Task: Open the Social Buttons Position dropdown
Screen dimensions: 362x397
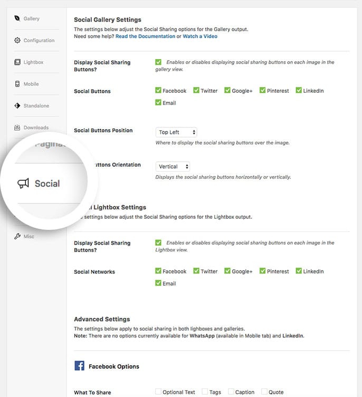Action: click(x=176, y=132)
